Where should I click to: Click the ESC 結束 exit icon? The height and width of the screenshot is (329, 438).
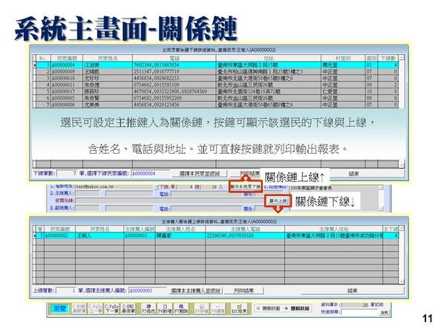click(x=239, y=308)
